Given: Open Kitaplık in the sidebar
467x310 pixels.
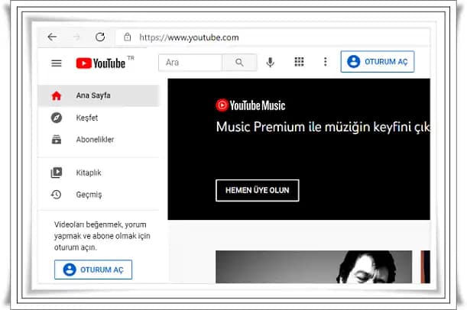Looking at the screenshot, I should 88,173.
